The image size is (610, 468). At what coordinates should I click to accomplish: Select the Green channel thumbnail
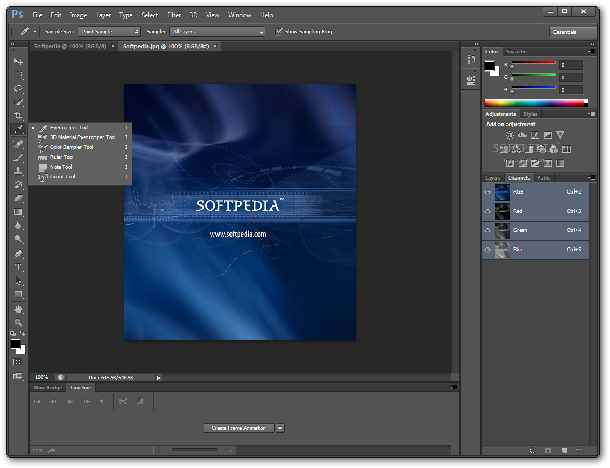click(x=503, y=230)
